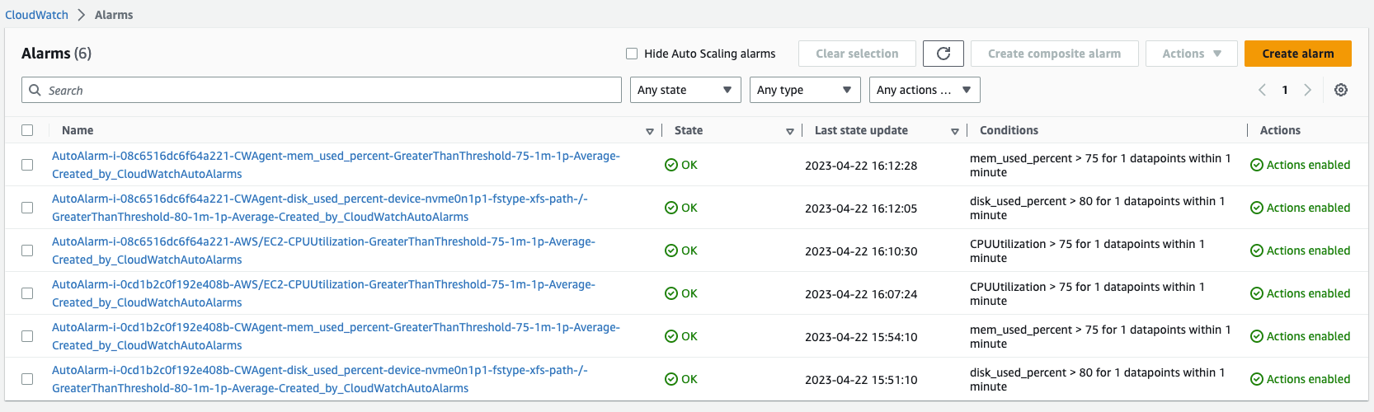Click the refresh alarms icon button
Screen dimensions: 1374x412
point(943,54)
